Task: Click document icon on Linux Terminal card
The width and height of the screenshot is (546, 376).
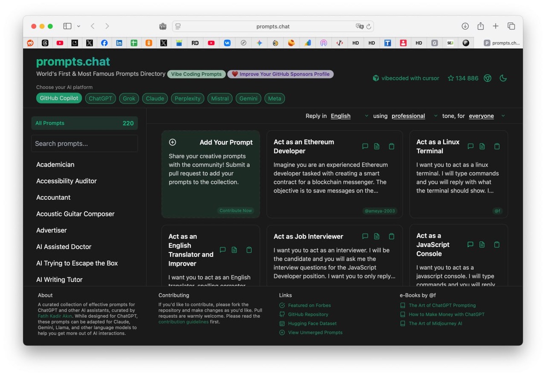Action: click(x=482, y=146)
